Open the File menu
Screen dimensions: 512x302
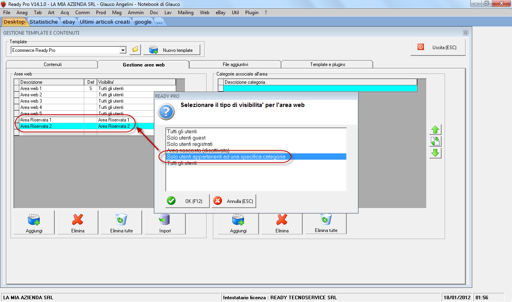pyautogui.click(x=7, y=12)
